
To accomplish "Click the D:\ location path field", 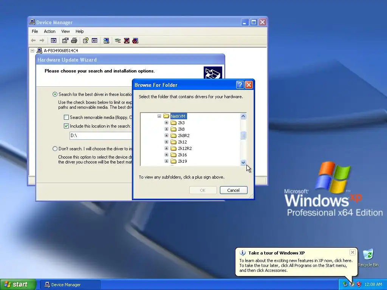I will [101, 136].
